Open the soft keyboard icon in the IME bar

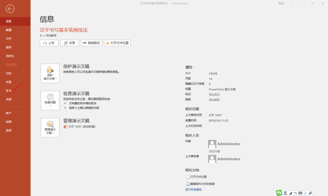300,193
